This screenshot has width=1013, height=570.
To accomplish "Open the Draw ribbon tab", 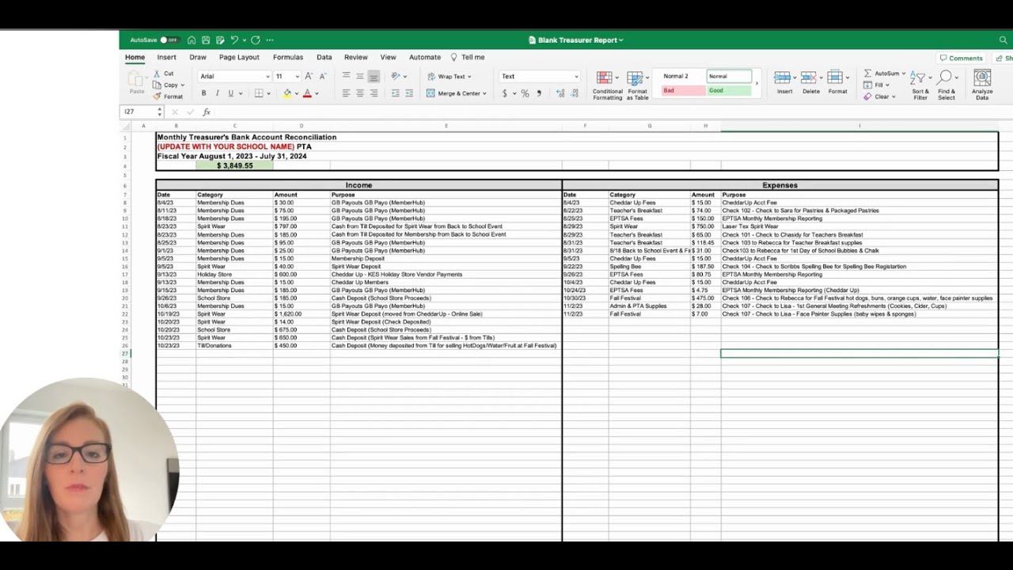I will pos(198,57).
